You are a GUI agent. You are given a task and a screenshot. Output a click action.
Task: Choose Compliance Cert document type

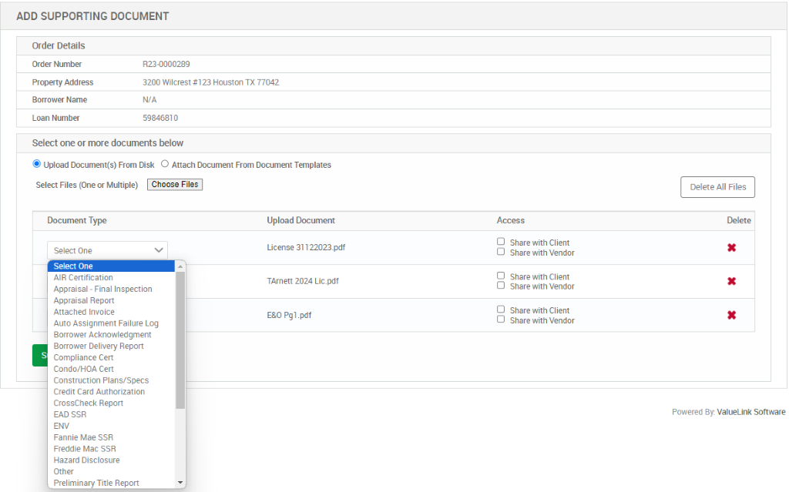[x=111, y=358]
